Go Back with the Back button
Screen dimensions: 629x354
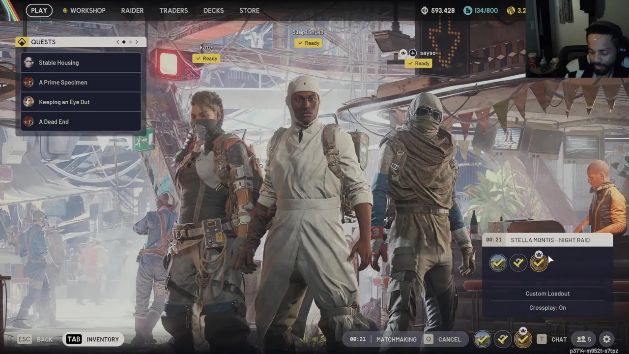(x=45, y=339)
